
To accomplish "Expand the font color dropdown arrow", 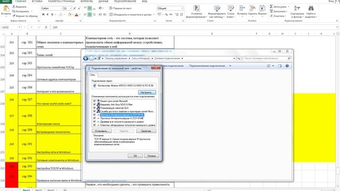I will (x=80, y=14).
